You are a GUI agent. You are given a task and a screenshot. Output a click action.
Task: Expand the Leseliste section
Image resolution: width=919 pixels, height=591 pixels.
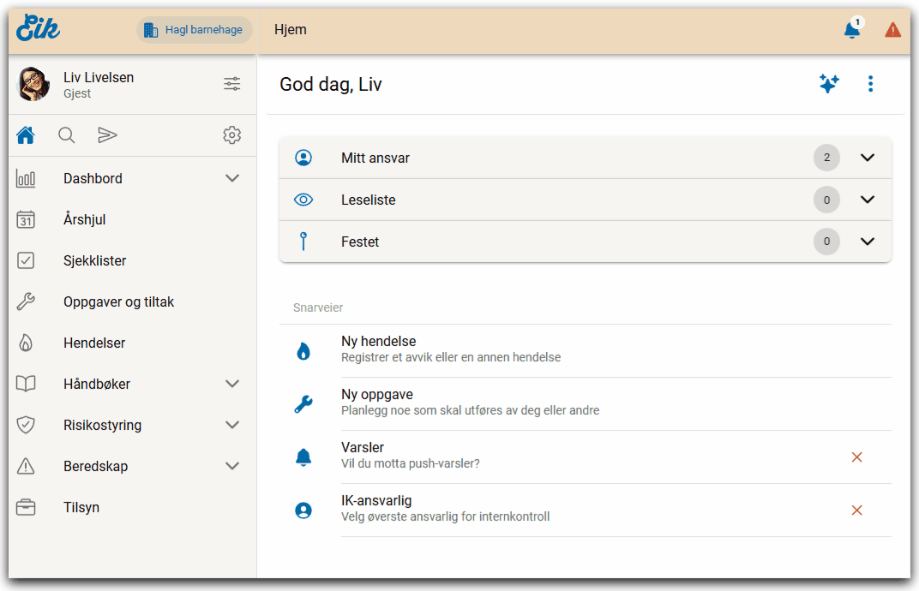point(867,200)
